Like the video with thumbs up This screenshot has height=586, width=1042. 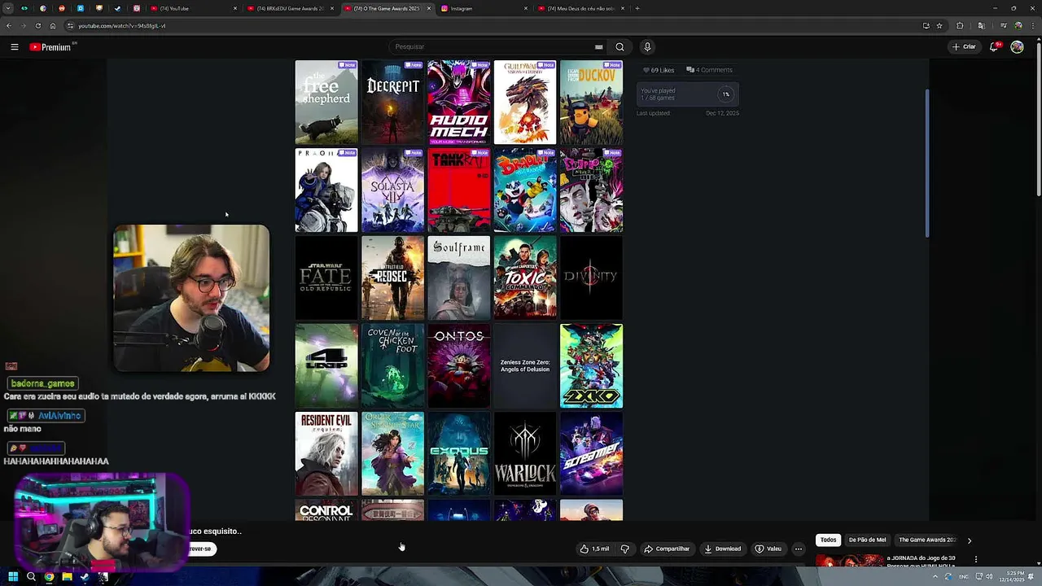pos(594,549)
